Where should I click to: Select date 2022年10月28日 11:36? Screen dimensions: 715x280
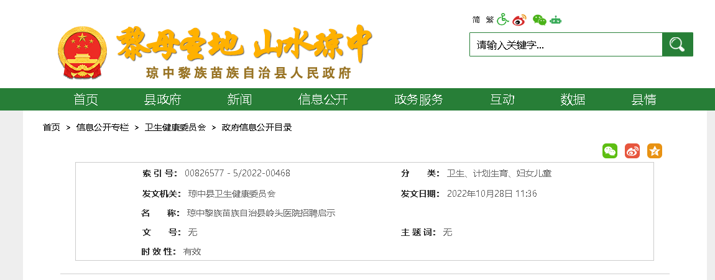492,194
